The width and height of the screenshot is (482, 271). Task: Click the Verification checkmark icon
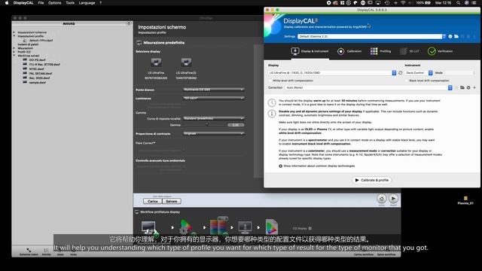[x=432, y=51]
